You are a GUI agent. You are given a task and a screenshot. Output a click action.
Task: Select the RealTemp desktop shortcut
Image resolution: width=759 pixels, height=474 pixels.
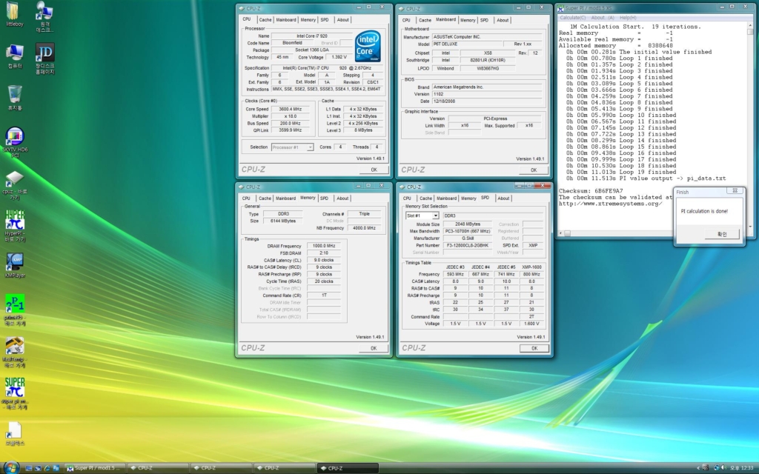tap(15, 352)
